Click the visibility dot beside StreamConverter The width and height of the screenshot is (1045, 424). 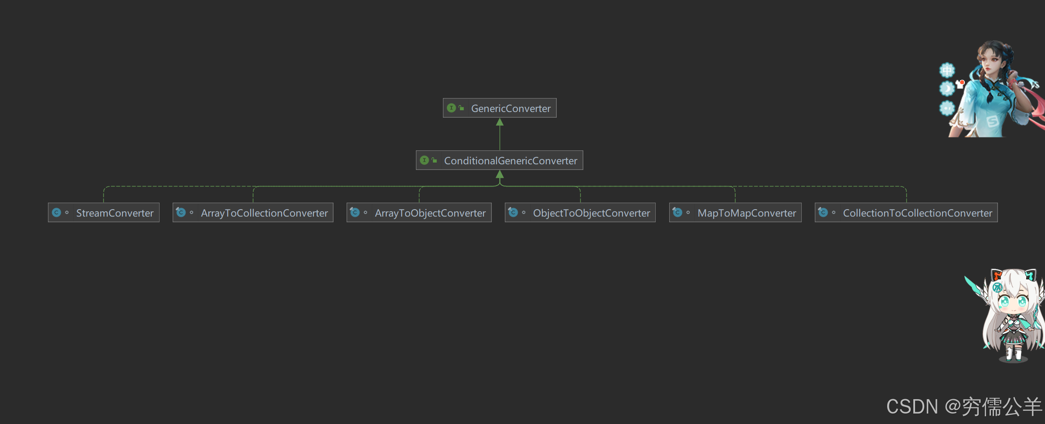click(x=67, y=213)
